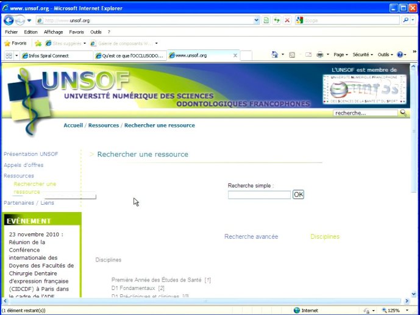Click the vertical scrollbar down arrow
420x315 pixels.
pyautogui.click(x=413, y=294)
